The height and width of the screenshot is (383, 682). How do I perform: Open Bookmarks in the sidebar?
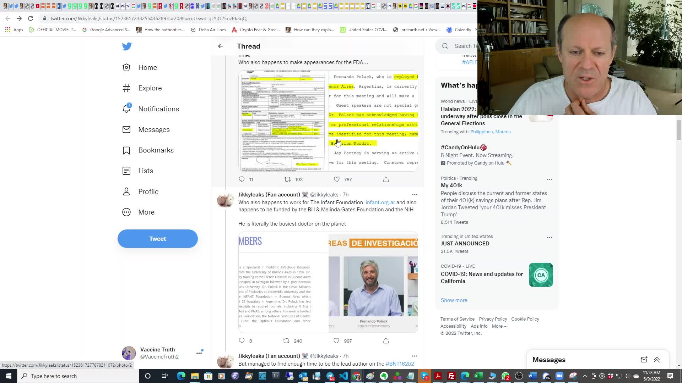point(148,150)
